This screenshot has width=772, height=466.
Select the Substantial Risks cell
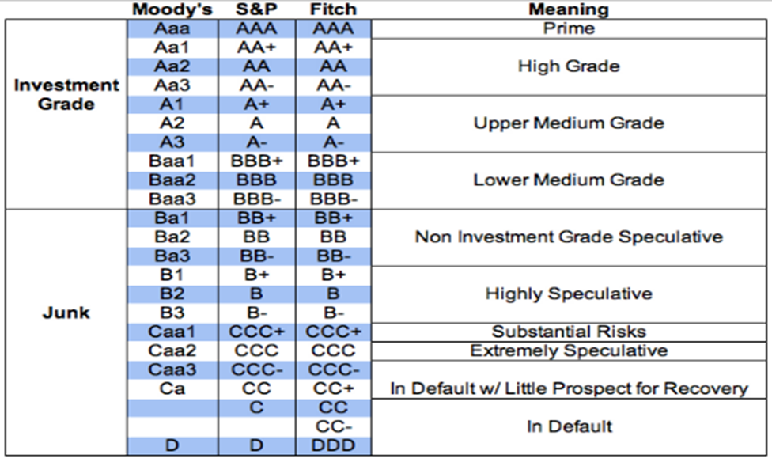(569, 332)
